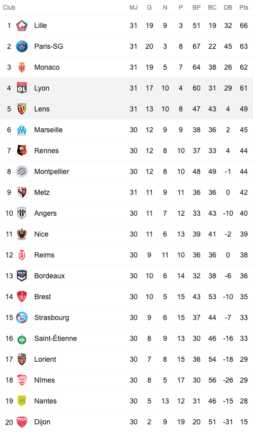Select the Angers team name
The height and width of the screenshot is (433, 253).
46,213
